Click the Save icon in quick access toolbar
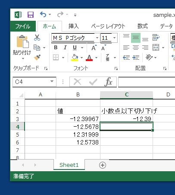The image size is (175, 195). tap(31, 15)
